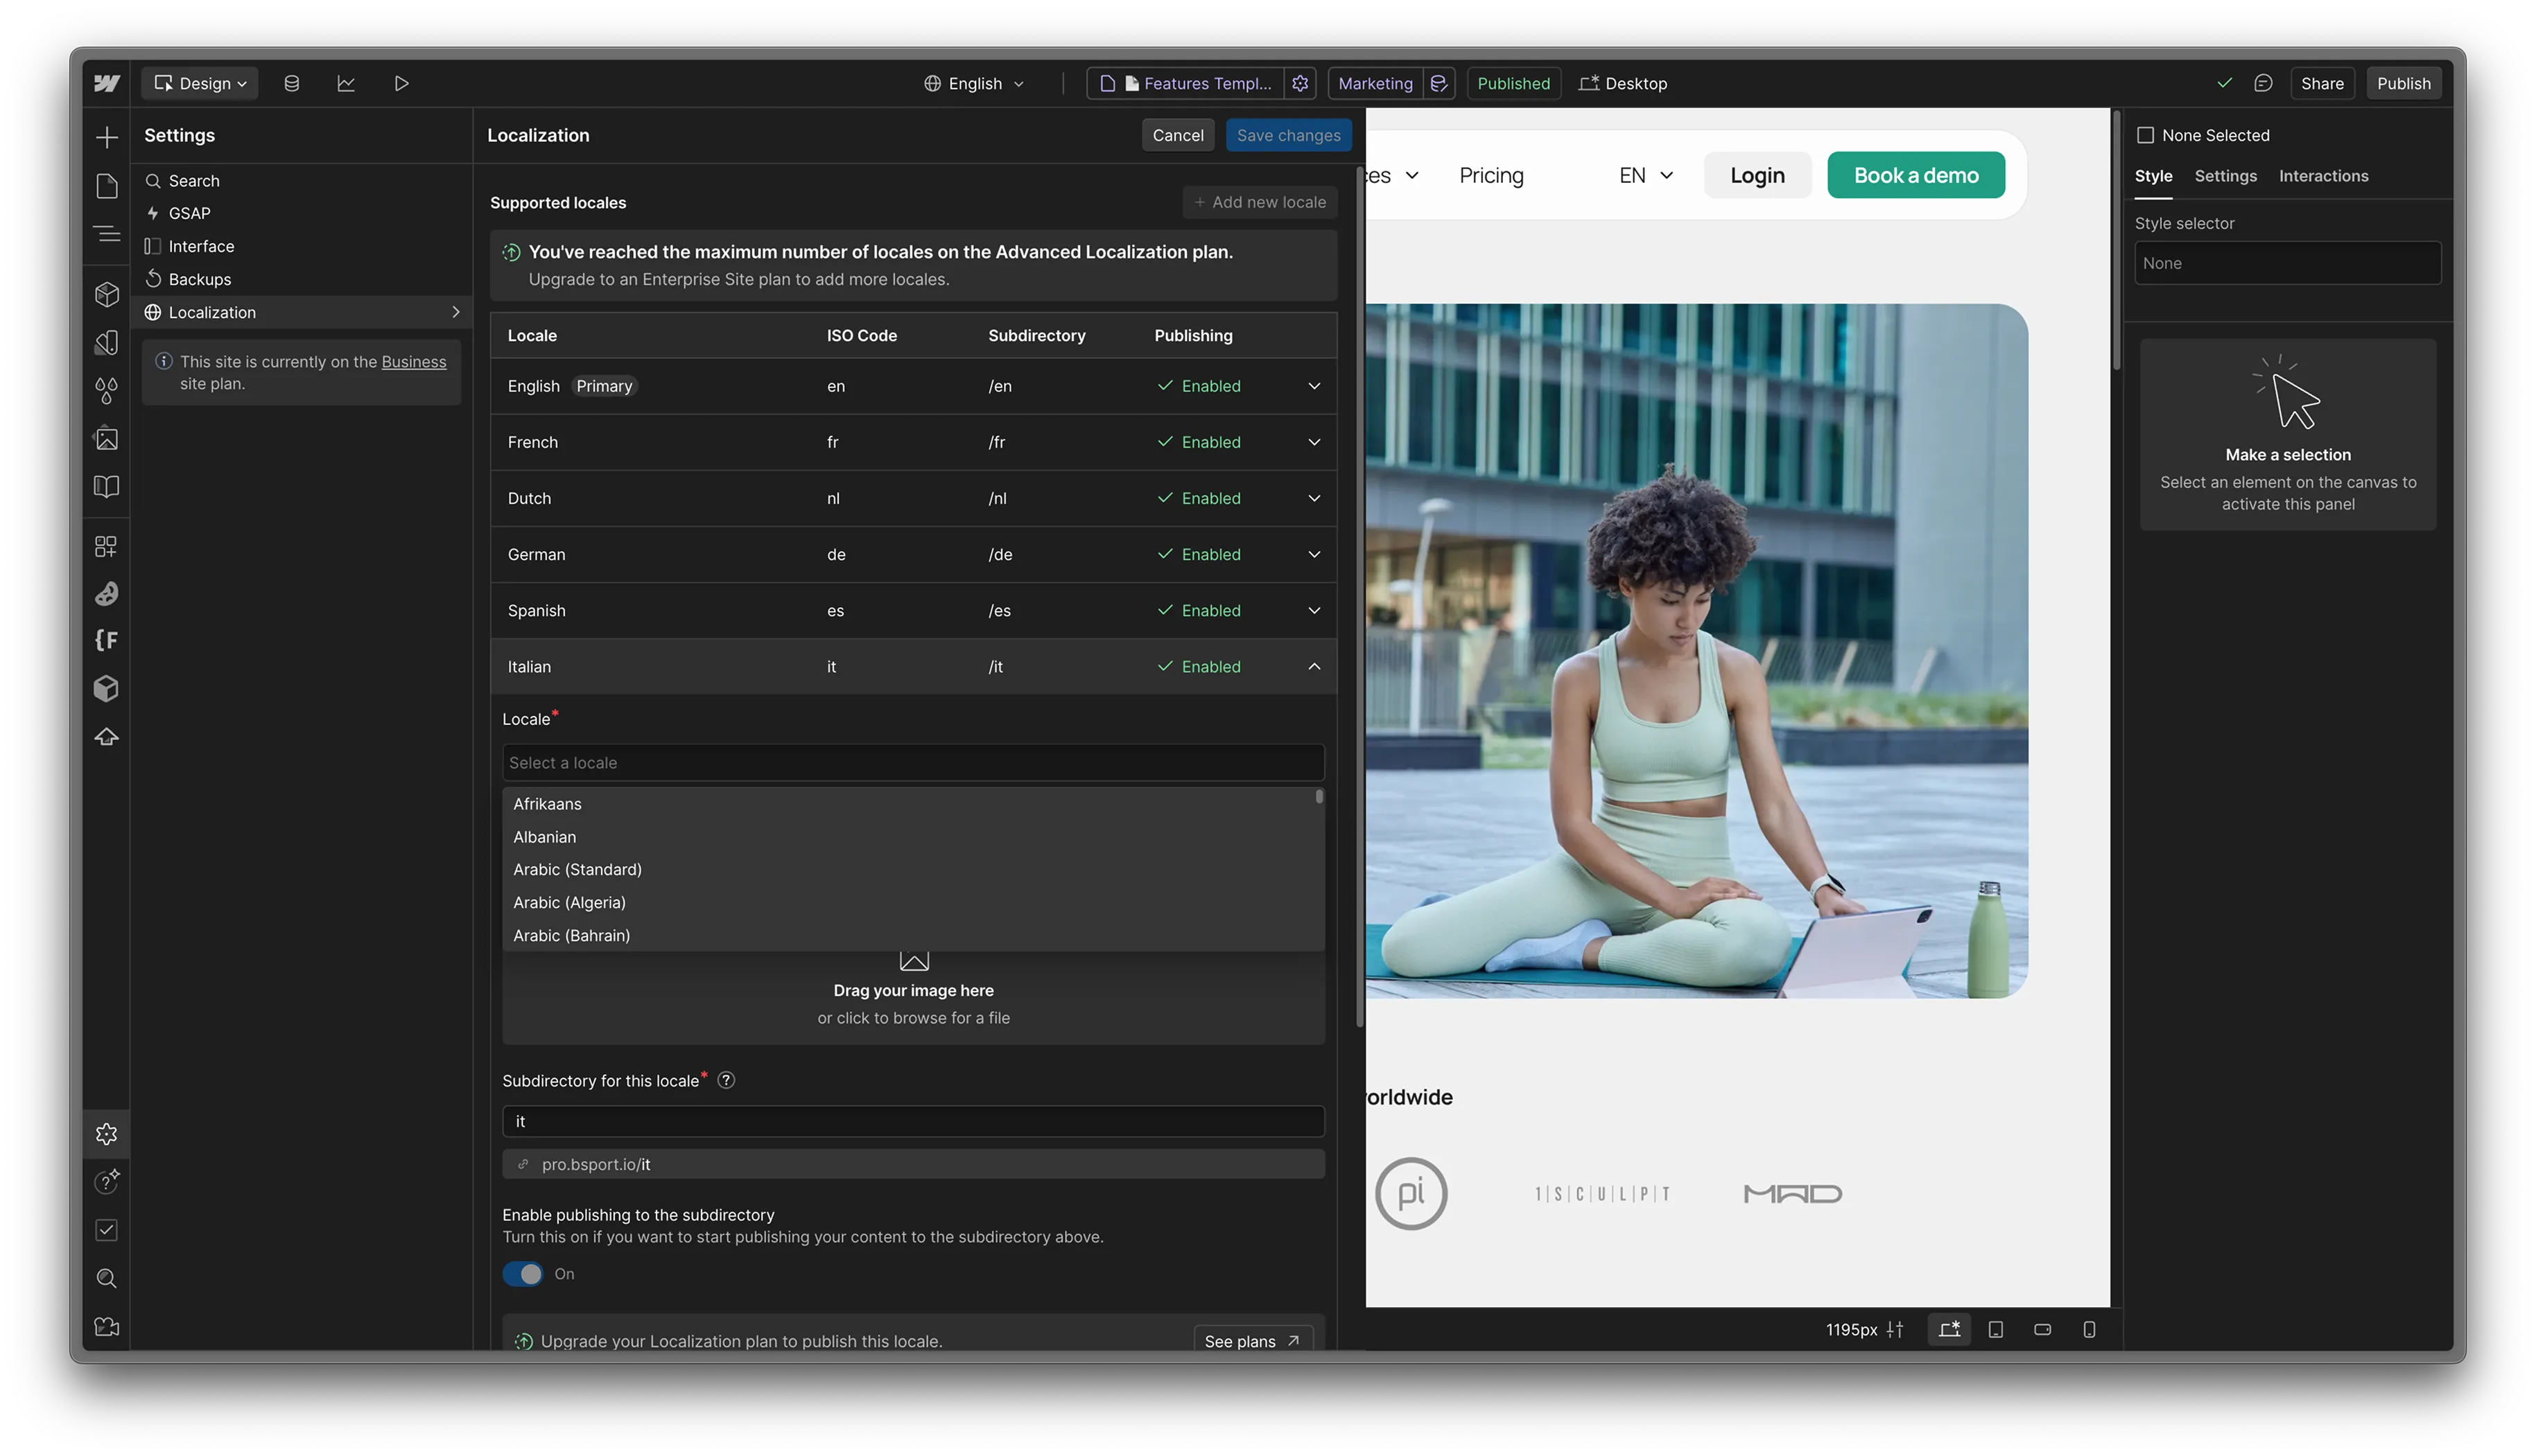
Task: Open the Components cube icon
Action: 106,294
